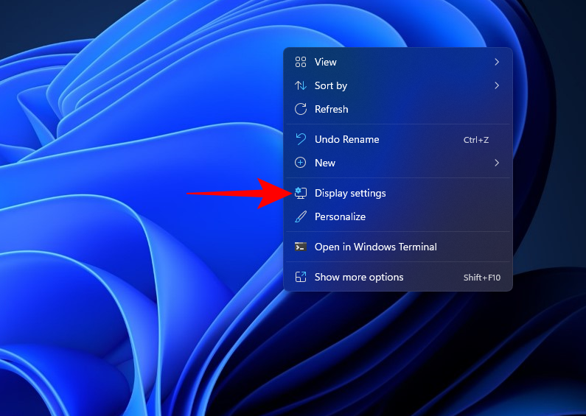Click the Windows Terminal prompt icon
The width and height of the screenshot is (586, 416).
click(x=300, y=247)
